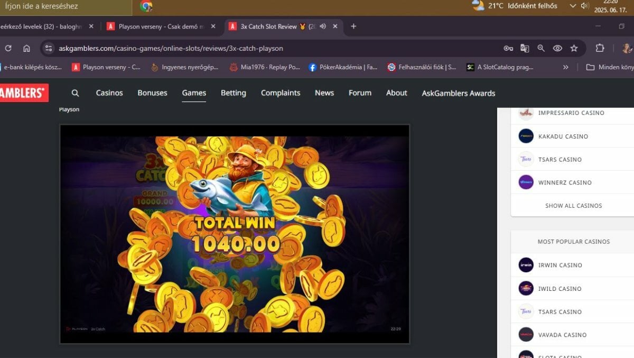This screenshot has height=358, width=634.
Task: Open the Bonuses menu item
Action: pos(152,93)
